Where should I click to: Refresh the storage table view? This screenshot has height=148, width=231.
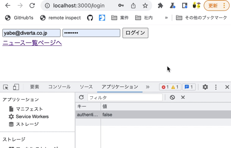(x=81, y=97)
